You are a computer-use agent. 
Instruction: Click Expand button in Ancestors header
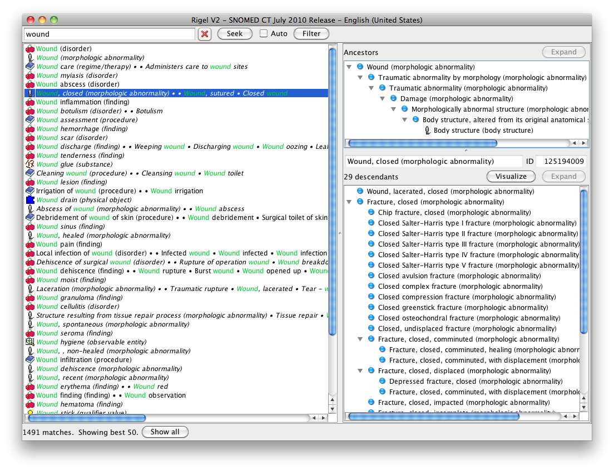pos(563,52)
